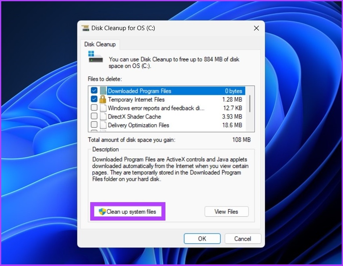Click the 108 MB total gain value

(x=241, y=139)
